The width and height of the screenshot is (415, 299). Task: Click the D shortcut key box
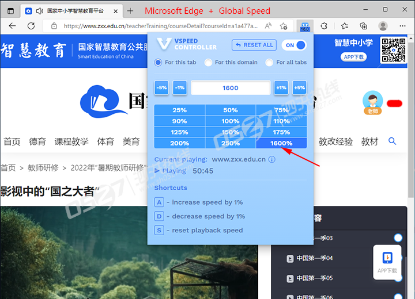(159, 216)
